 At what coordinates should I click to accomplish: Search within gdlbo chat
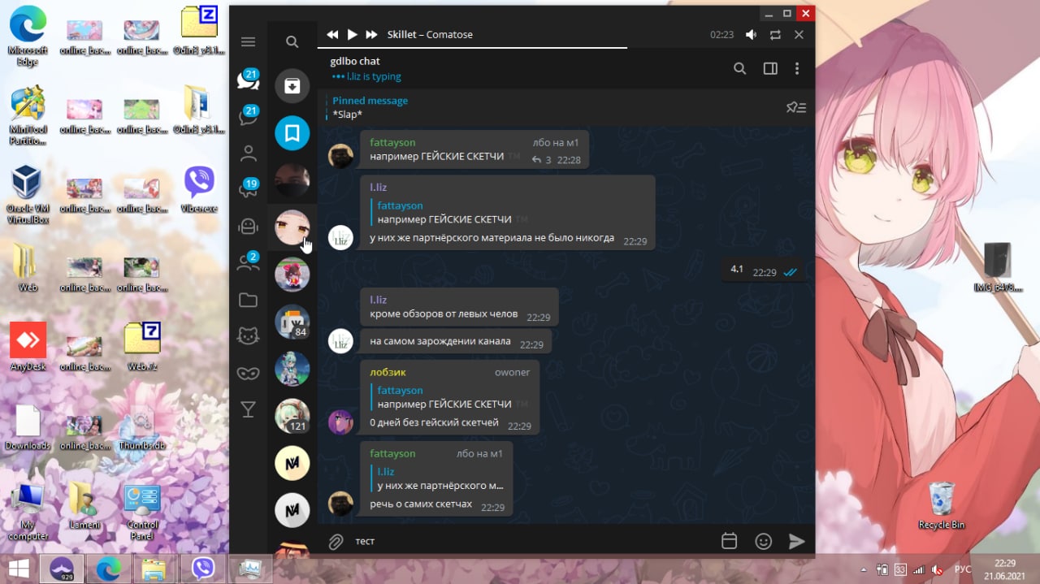click(x=740, y=69)
